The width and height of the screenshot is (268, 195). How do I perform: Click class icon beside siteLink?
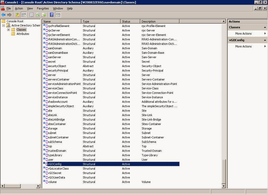click(45, 115)
